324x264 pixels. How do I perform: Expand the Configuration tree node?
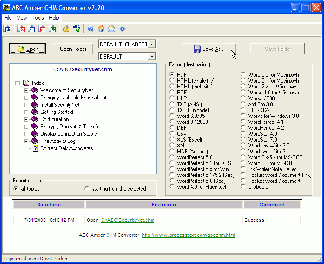(26, 119)
